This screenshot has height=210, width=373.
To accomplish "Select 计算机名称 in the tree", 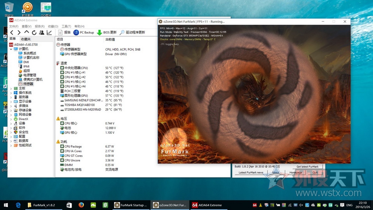I will [29, 57].
